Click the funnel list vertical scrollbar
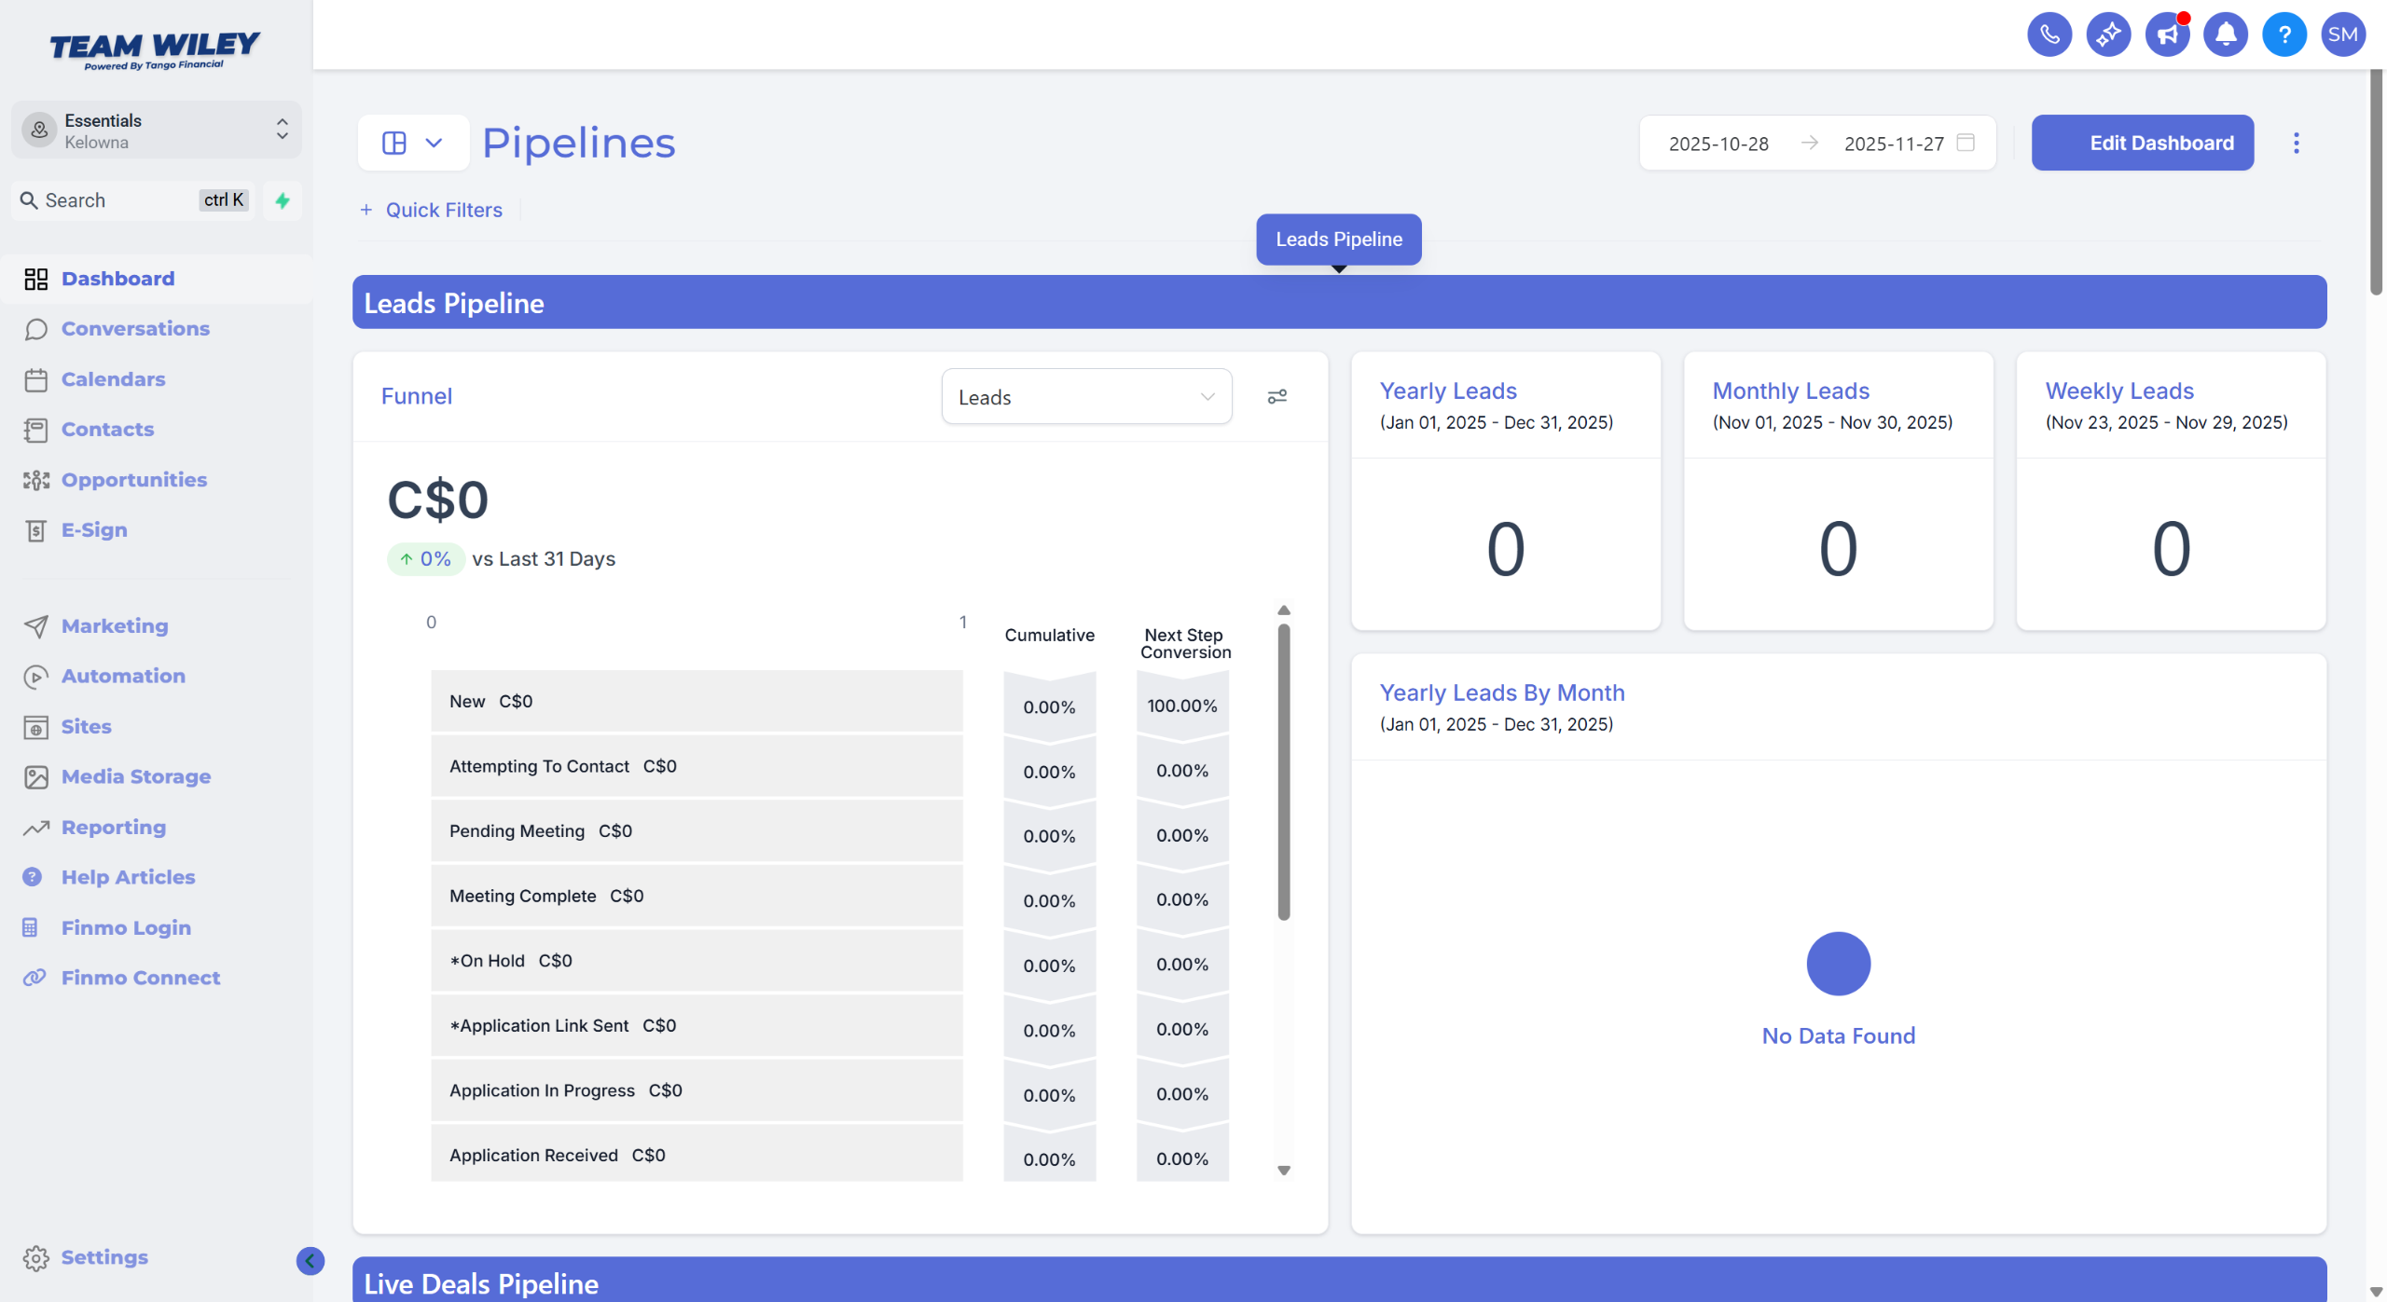This screenshot has width=2387, height=1302. pyautogui.click(x=1283, y=774)
